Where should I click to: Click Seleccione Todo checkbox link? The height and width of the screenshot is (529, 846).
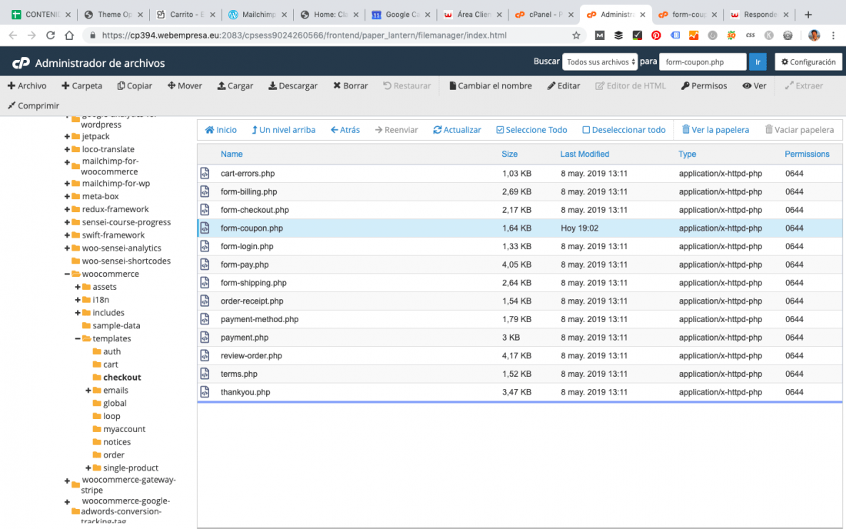[x=531, y=130]
